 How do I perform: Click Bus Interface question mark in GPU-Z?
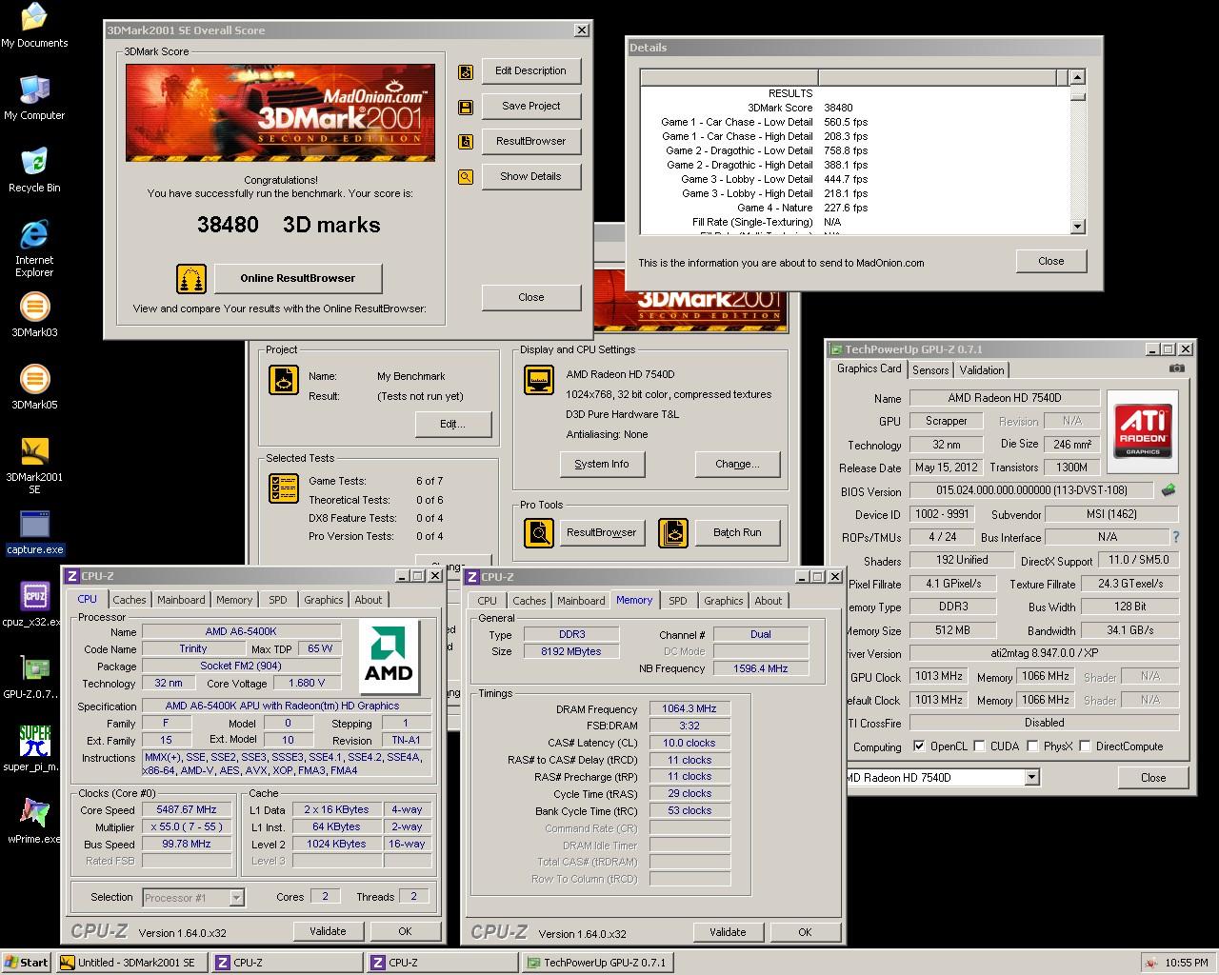pos(1175,537)
